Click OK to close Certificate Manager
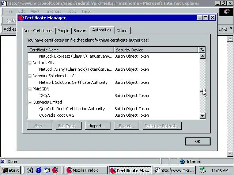234x175 pixels. [198, 141]
